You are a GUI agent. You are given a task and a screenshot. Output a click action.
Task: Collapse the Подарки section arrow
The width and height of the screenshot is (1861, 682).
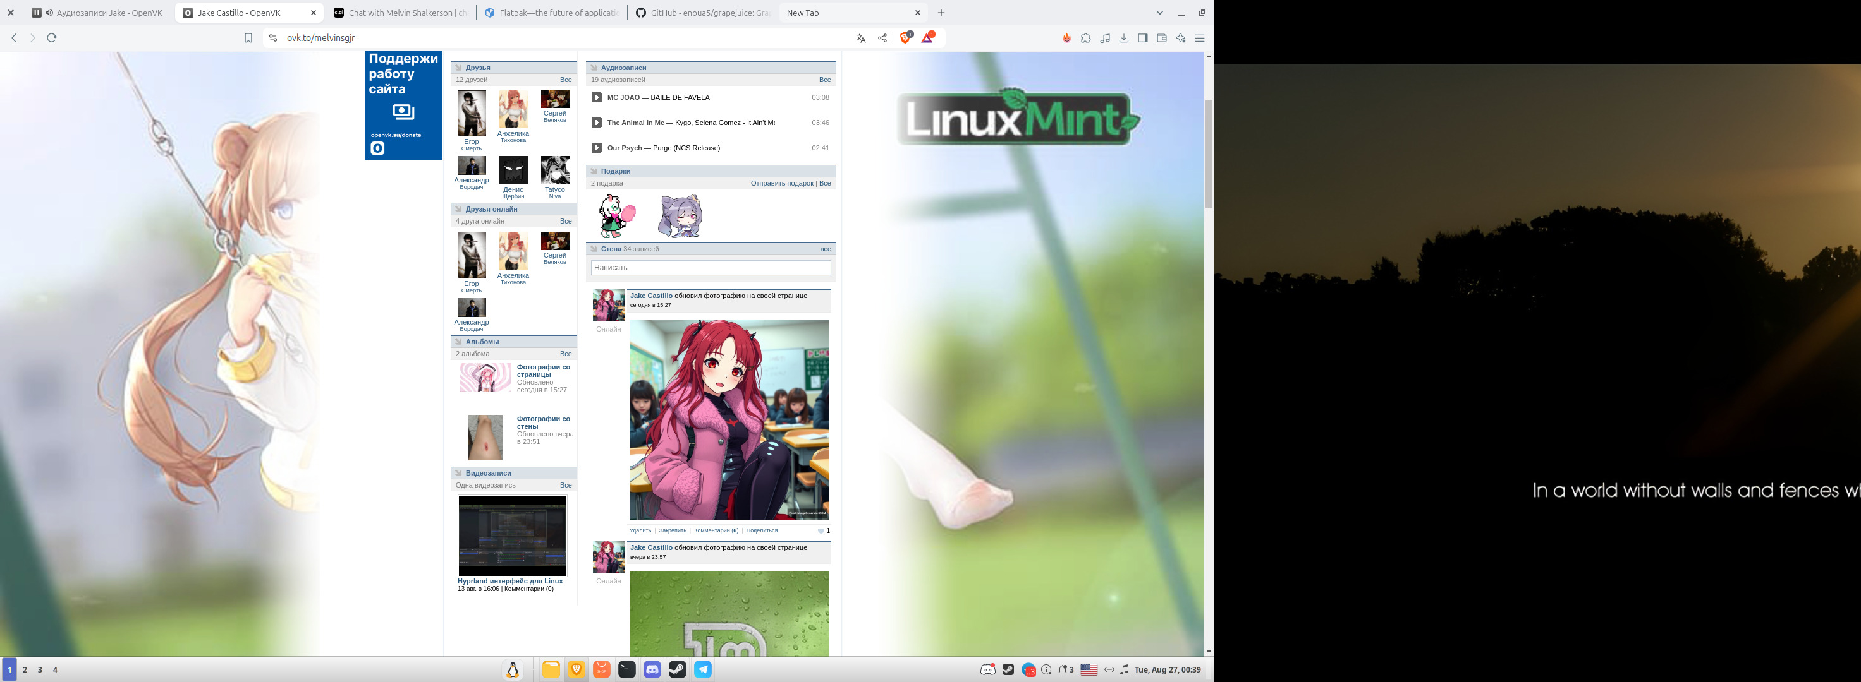[x=593, y=172]
